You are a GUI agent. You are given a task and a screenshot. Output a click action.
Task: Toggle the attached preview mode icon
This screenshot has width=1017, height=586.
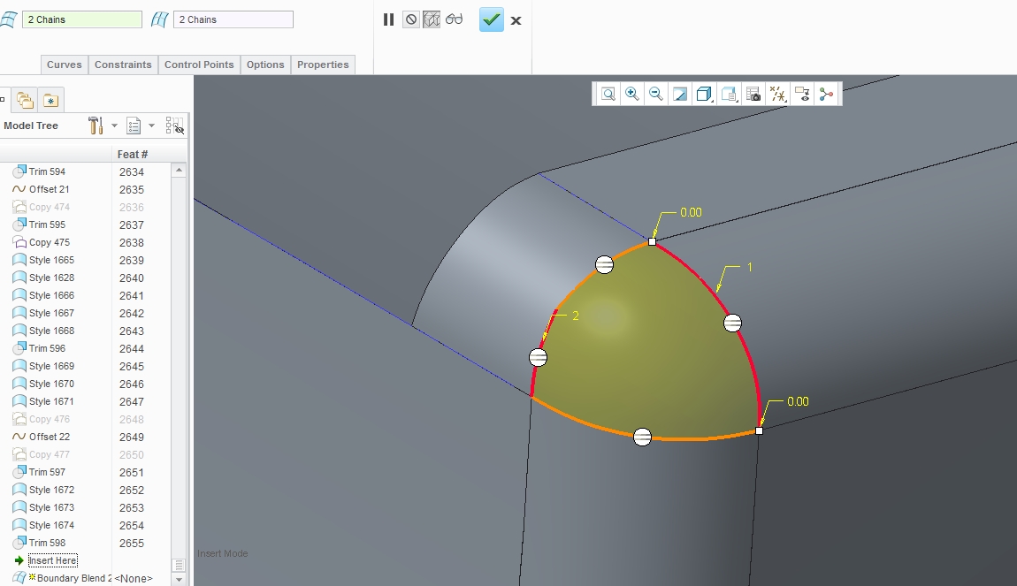(x=432, y=19)
